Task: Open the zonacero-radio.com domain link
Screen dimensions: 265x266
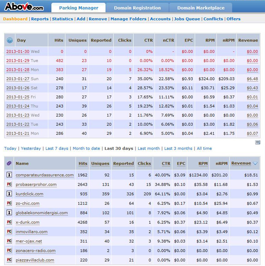Action: (35, 251)
